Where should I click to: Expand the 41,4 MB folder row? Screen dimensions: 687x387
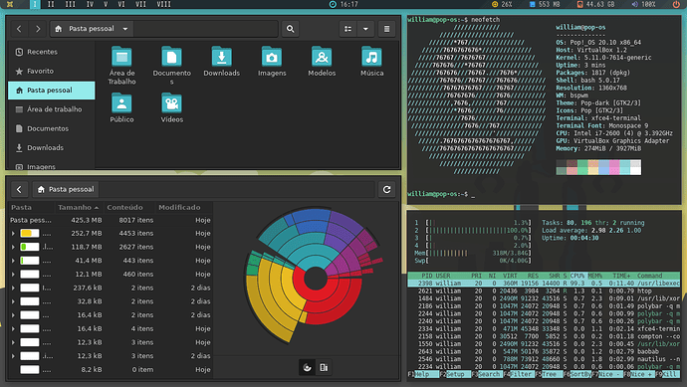(13, 261)
